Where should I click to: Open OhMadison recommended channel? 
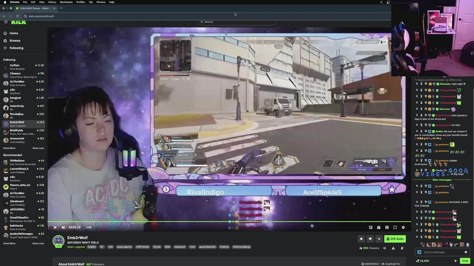[24, 162]
